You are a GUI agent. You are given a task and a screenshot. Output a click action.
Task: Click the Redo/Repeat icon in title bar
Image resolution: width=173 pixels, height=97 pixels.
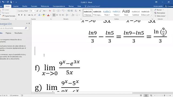pos(8,2)
